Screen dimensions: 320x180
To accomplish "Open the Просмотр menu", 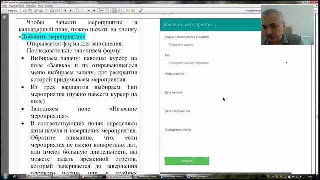I will [31, 6].
